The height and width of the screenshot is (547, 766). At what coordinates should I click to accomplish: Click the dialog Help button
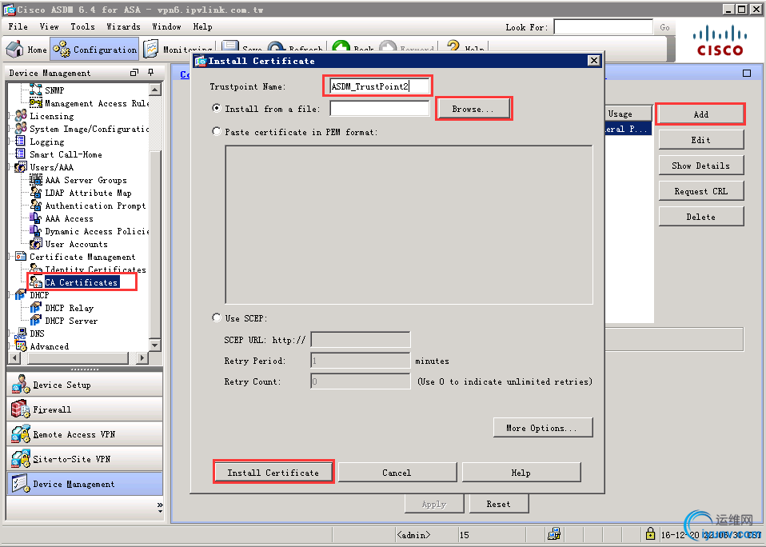[521, 473]
